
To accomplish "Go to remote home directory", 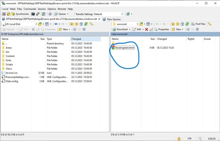I will (x=182, y=24).
